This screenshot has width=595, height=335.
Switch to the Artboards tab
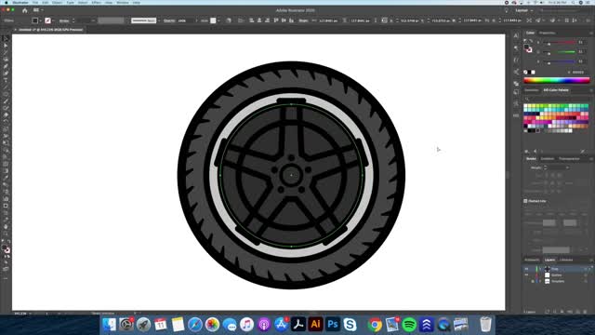click(532, 261)
